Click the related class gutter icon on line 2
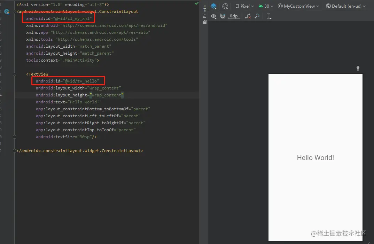374x244 pixels. click(7, 11)
